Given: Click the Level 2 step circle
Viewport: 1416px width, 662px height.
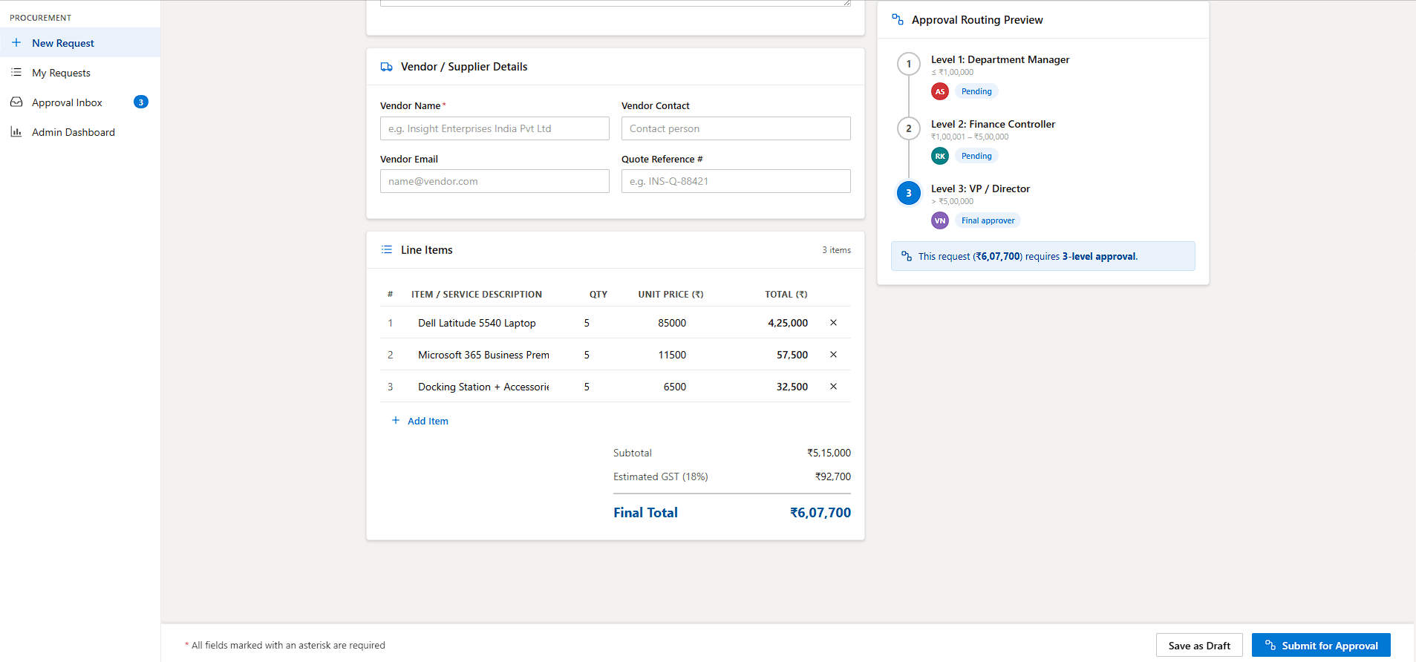Looking at the screenshot, I should pyautogui.click(x=909, y=128).
